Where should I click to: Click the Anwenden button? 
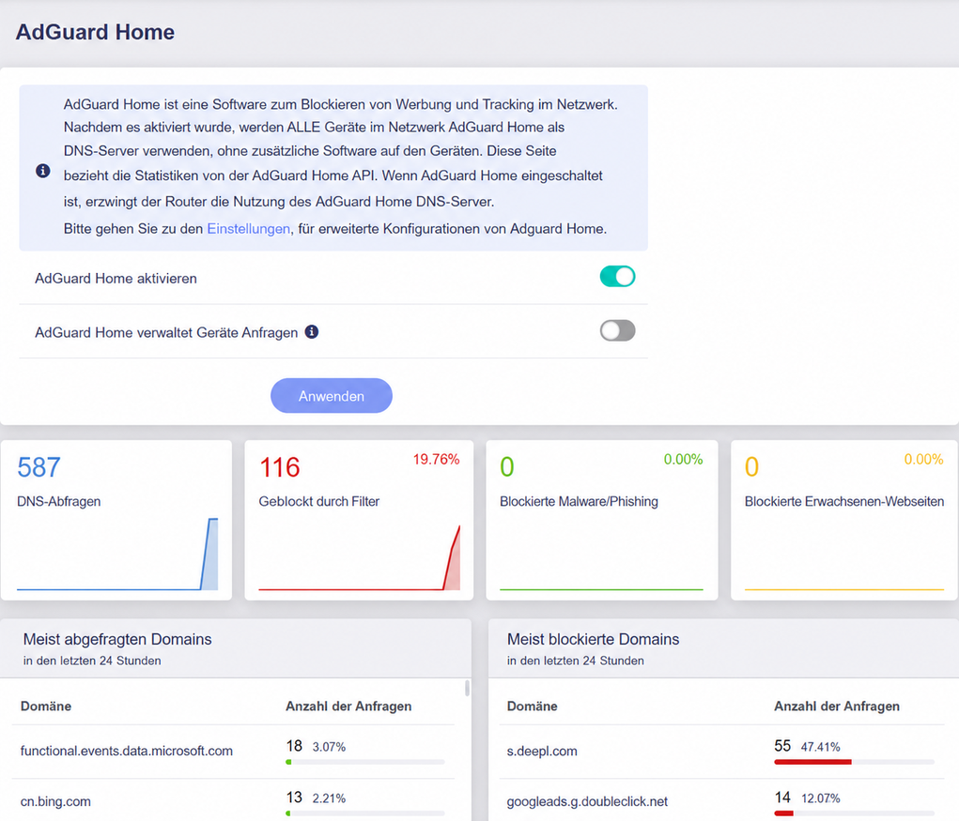click(332, 396)
